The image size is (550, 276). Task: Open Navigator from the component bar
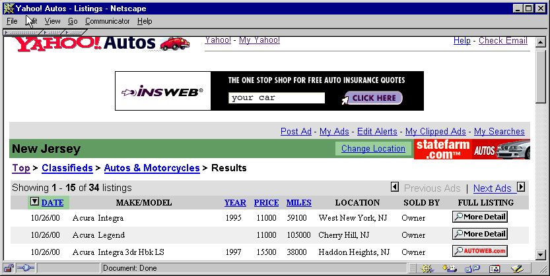click(x=427, y=269)
